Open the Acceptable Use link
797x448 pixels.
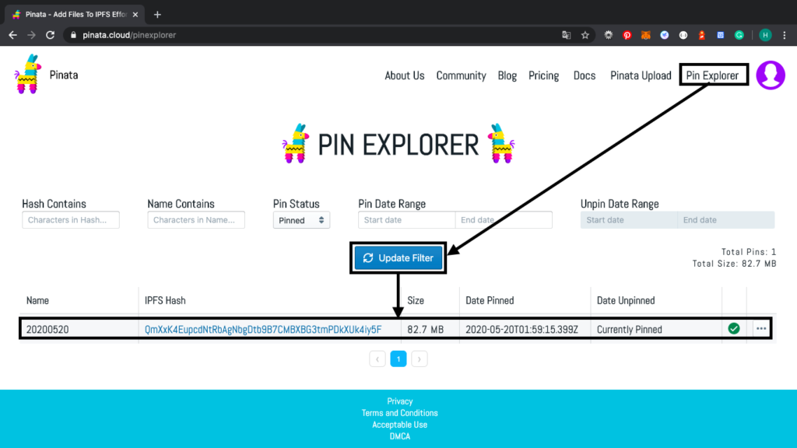pos(399,425)
